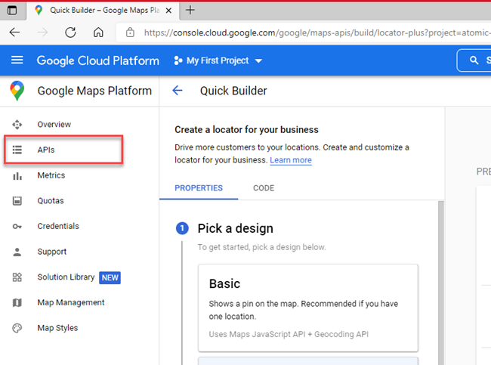The width and height of the screenshot is (491, 365).
Task: Click the Quotas sidebar icon
Action: [x=17, y=201]
